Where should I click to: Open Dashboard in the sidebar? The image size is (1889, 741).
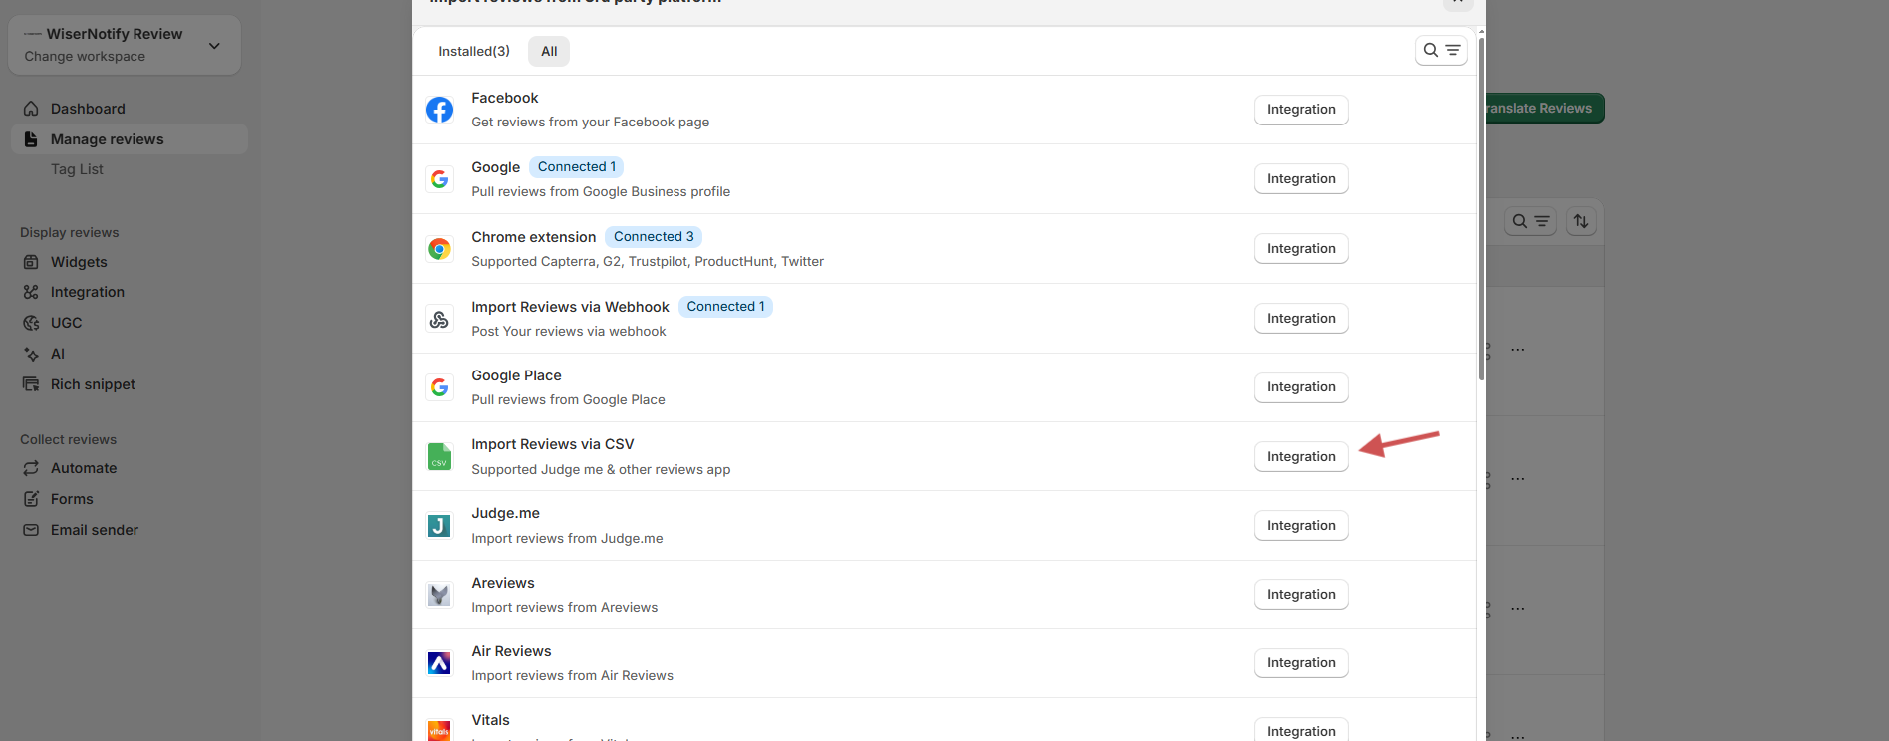pyautogui.click(x=88, y=109)
